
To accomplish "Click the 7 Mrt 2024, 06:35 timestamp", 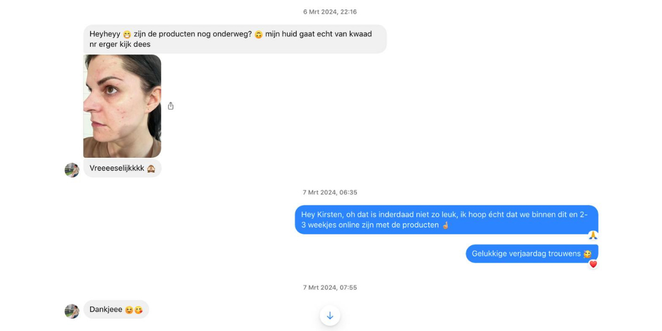I will pos(330,193).
